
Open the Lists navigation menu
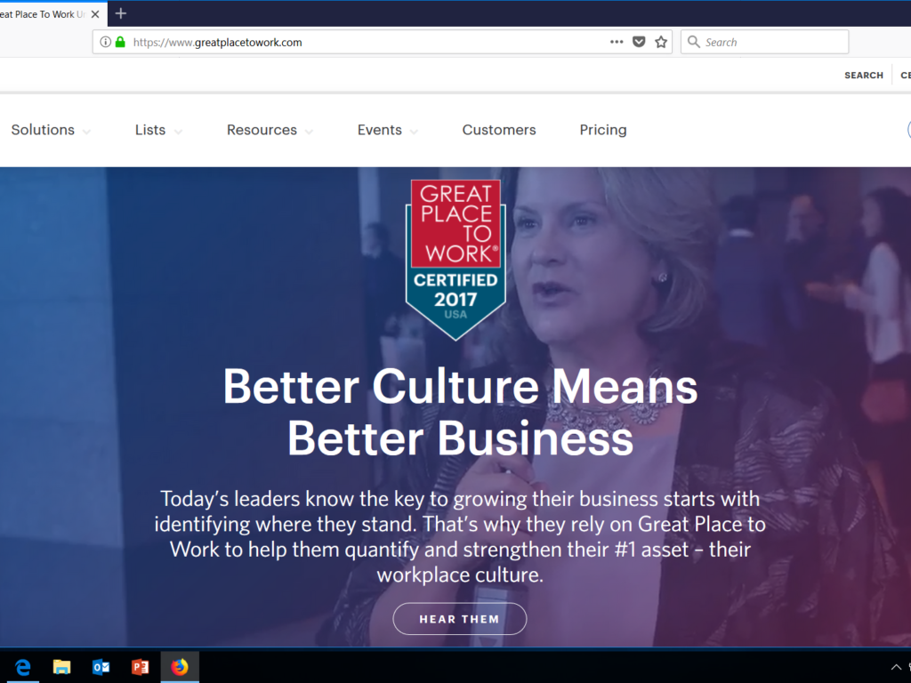150,130
